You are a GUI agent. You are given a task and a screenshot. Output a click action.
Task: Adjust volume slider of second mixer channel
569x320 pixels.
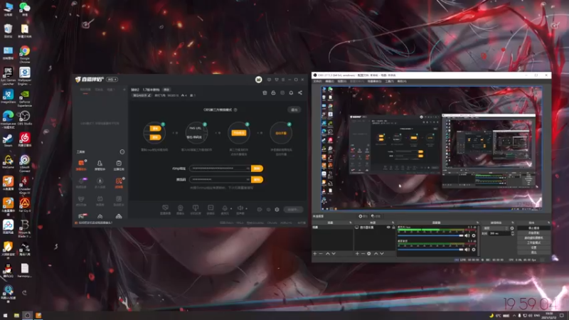tap(431, 250)
